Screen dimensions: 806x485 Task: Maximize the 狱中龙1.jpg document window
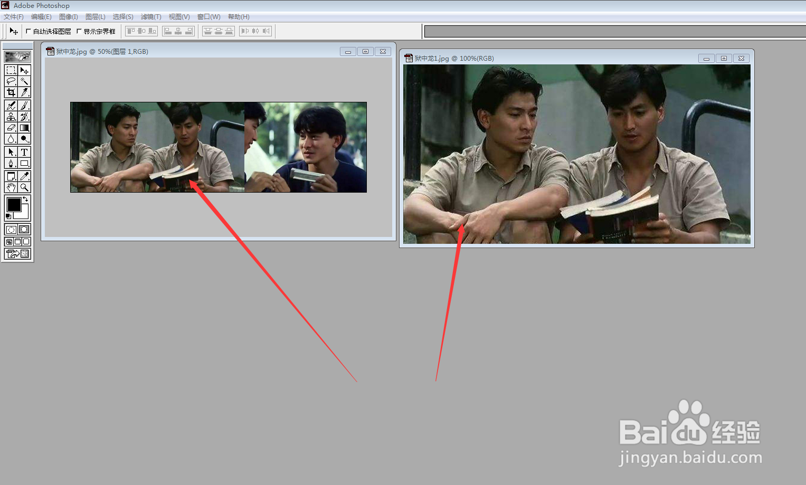[724, 58]
